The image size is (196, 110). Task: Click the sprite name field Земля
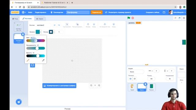click(136, 72)
